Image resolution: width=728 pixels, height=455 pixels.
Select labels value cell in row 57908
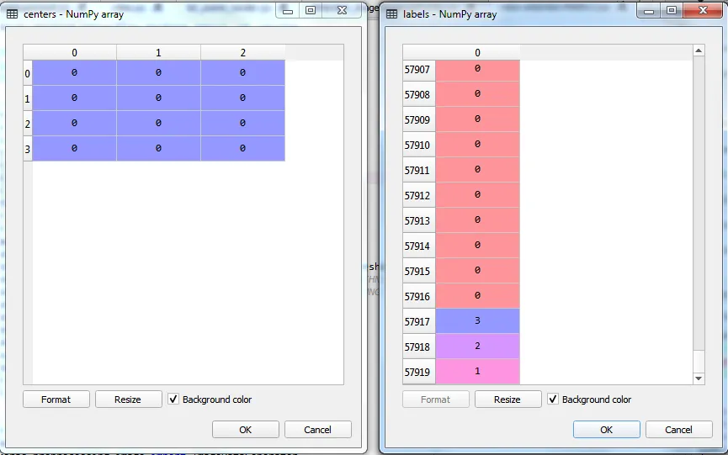tap(477, 94)
